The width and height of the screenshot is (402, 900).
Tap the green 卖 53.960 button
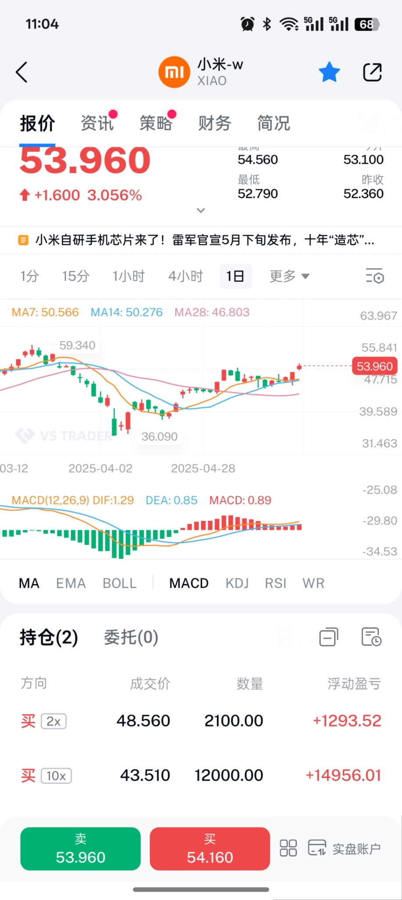coord(81,849)
